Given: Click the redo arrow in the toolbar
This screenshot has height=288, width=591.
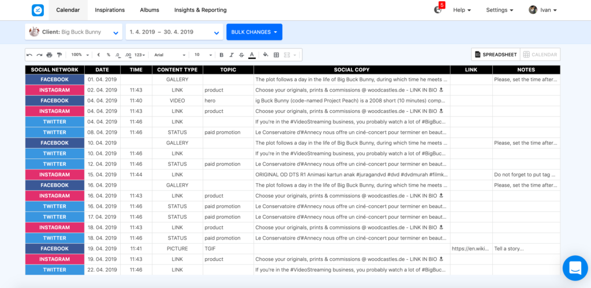Looking at the screenshot, I should pyautogui.click(x=39, y=55).
